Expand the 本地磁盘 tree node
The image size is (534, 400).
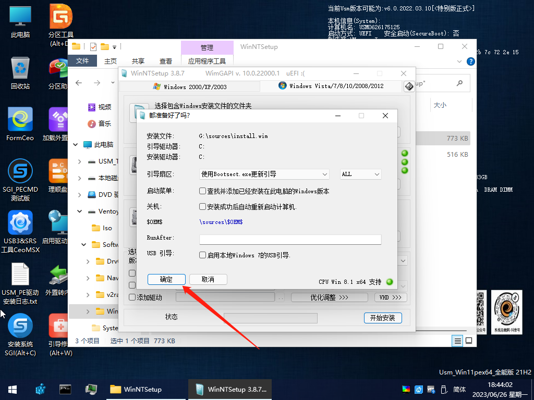point(79,178)
